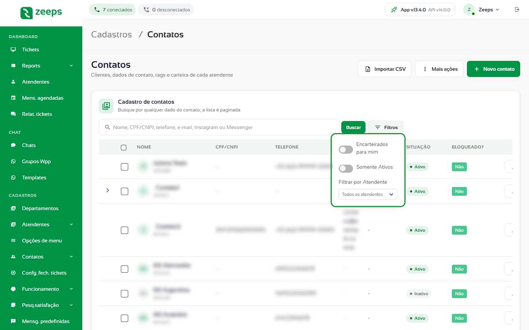This screenshot has width=529, height=330.
Task: Click the logout icon in top bar
Action: [517, 10]
